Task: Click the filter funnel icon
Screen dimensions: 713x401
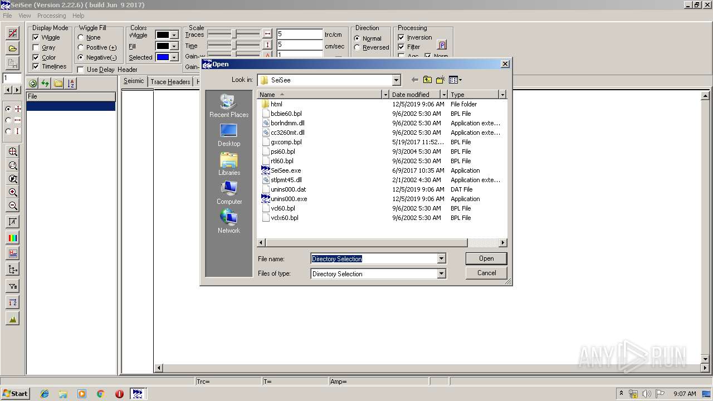Action: click(x=12, y=286)
